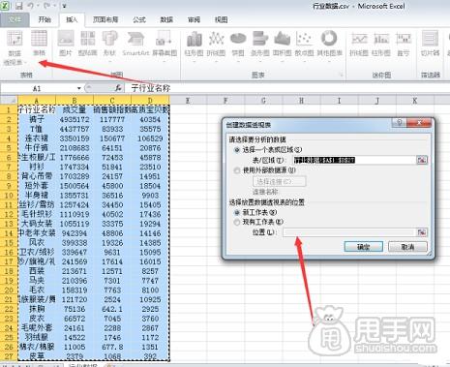Click cell containing 4935172
Screen dimensions: 450x367
coord(75,119)
